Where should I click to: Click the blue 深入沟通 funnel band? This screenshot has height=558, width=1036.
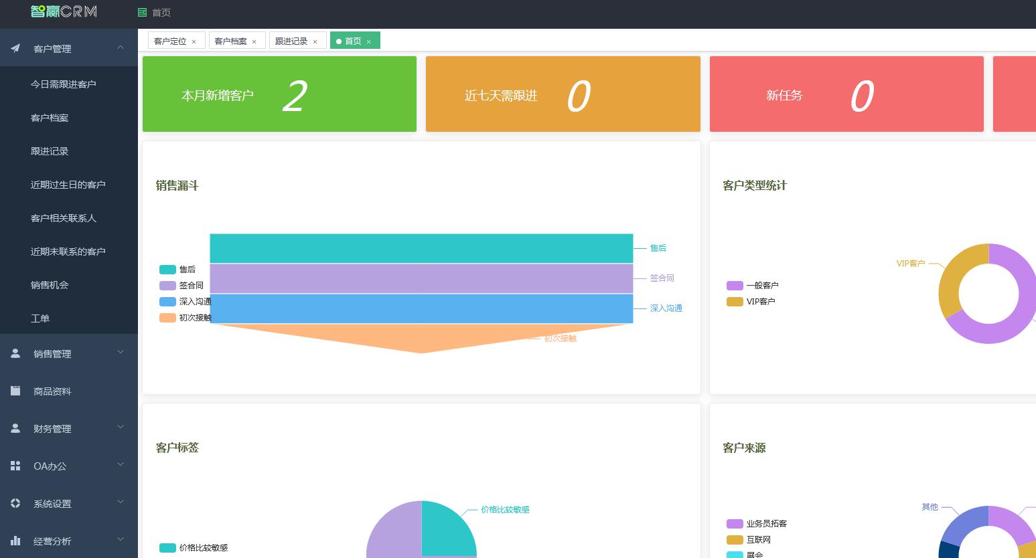pyautogui.click(x=421, y=308)
